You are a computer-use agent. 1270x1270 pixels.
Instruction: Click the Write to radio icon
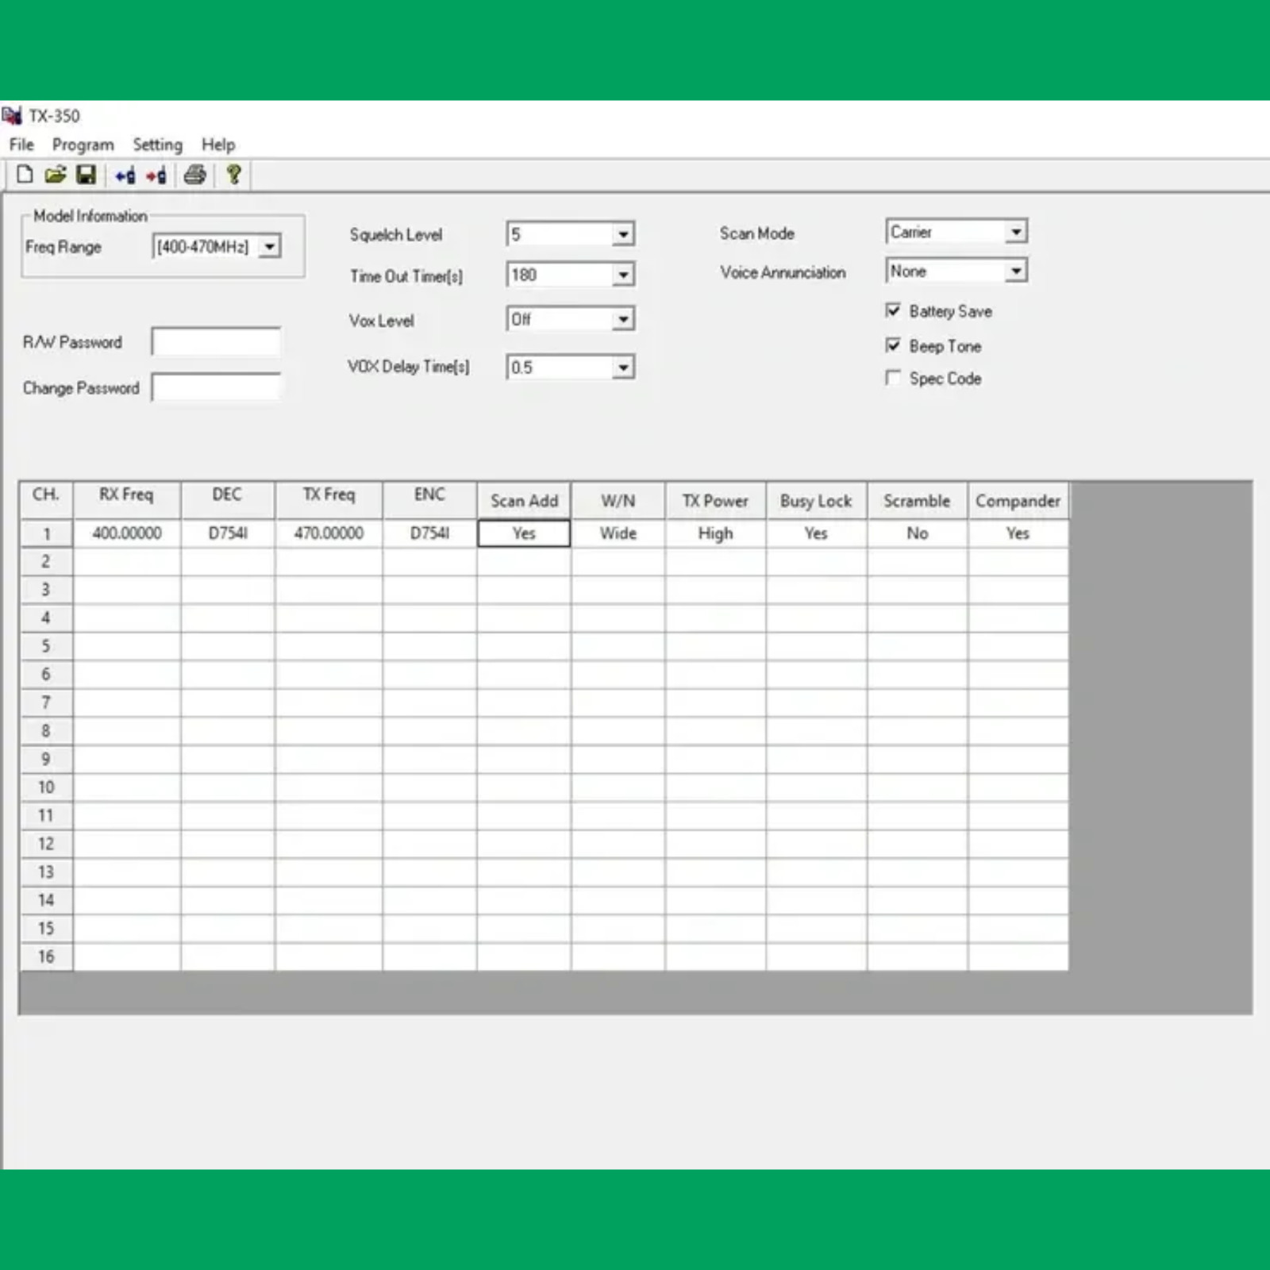(x=156, y=175)
